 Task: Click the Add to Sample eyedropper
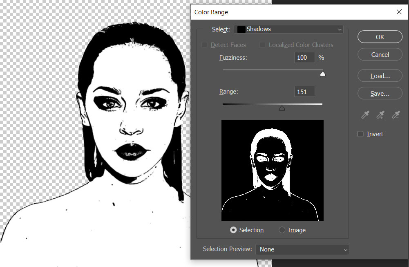coord(380,115)
